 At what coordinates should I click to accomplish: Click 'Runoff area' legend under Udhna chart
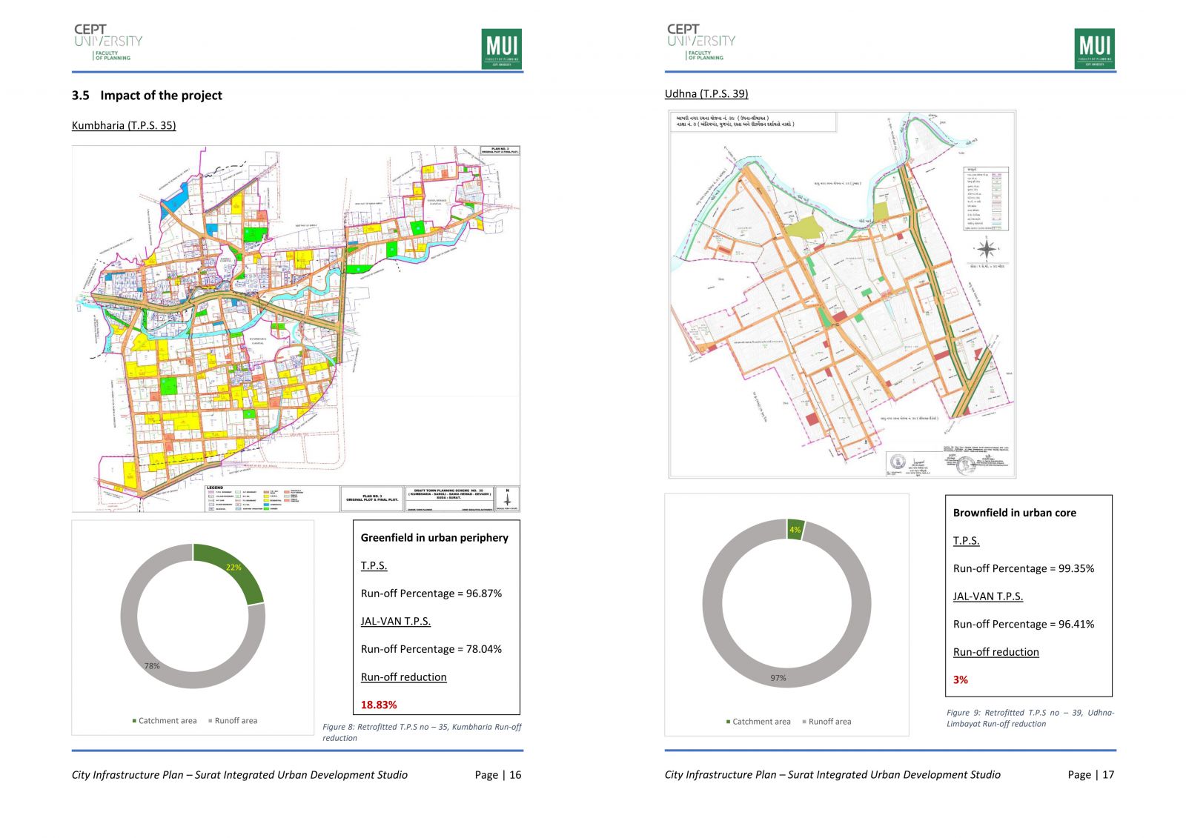click(x=826, y=721)
